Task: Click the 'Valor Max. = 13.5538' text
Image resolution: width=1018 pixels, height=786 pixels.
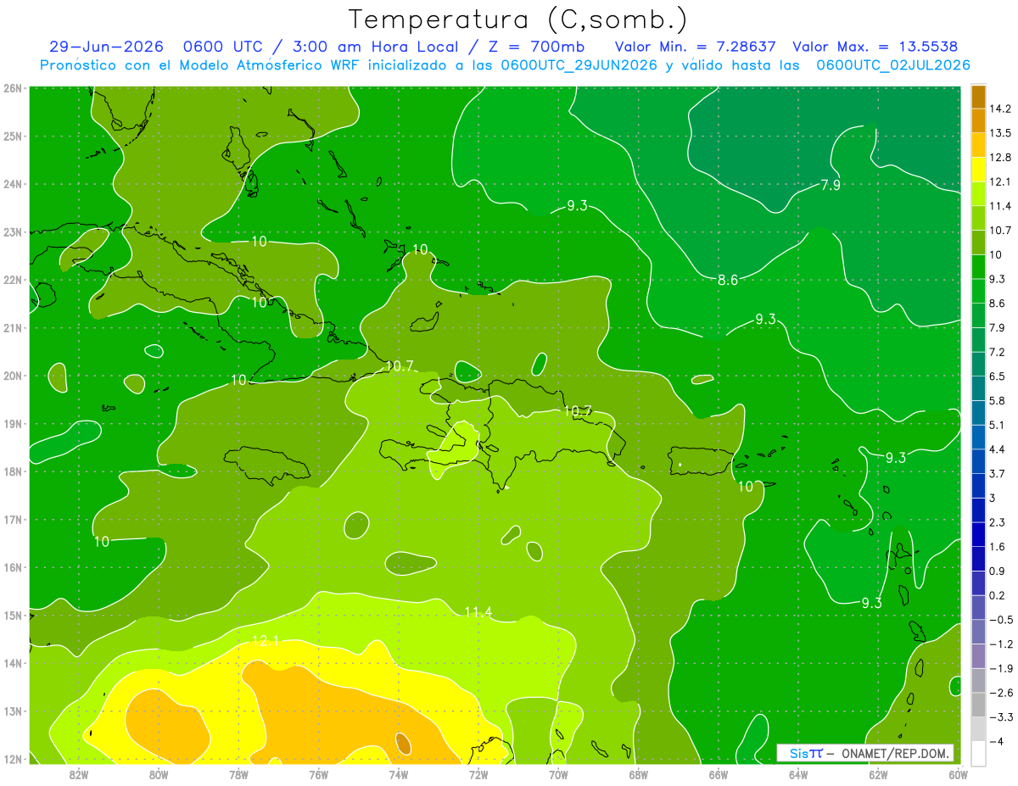Action: tap(875, 47)
